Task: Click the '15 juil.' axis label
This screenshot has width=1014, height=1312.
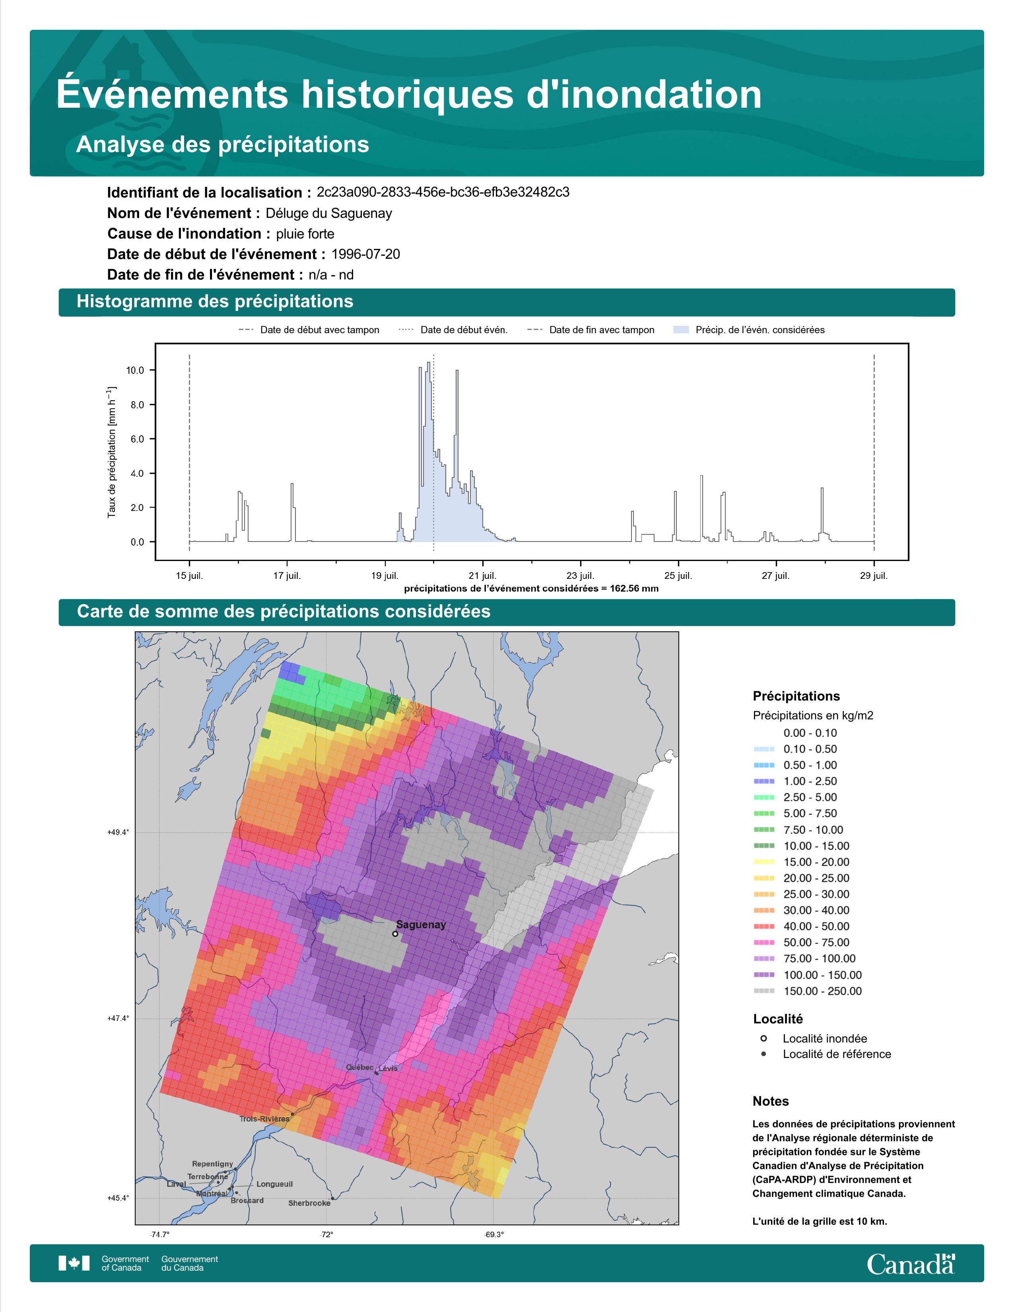Action: click(190, 576)
